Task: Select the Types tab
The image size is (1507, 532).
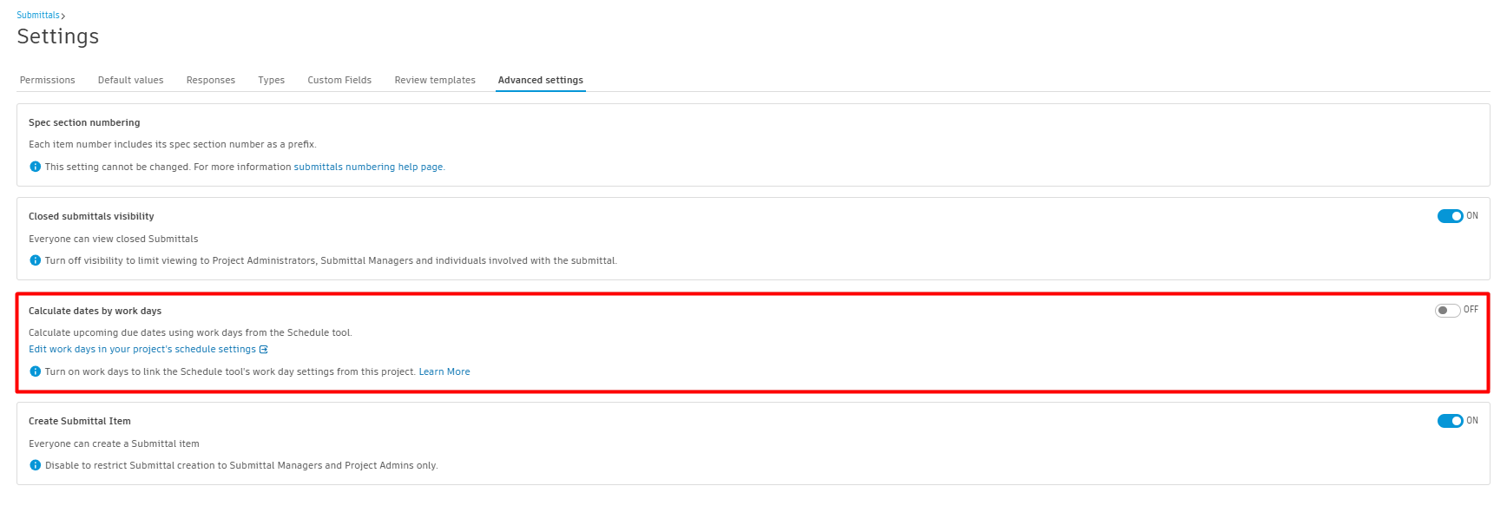Action: (x=272, y=80)
